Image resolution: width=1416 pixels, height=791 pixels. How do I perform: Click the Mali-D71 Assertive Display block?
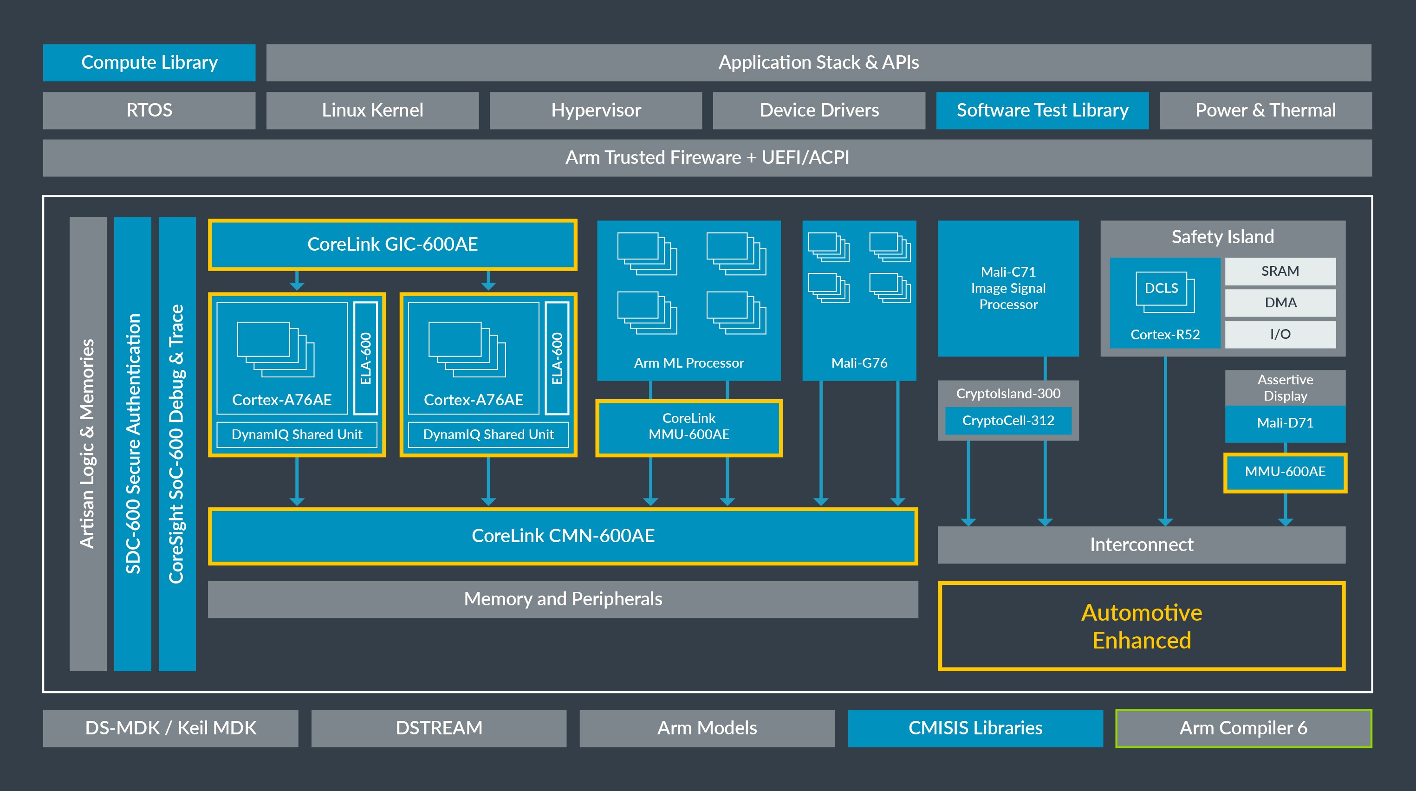[x=1285, y=424]
